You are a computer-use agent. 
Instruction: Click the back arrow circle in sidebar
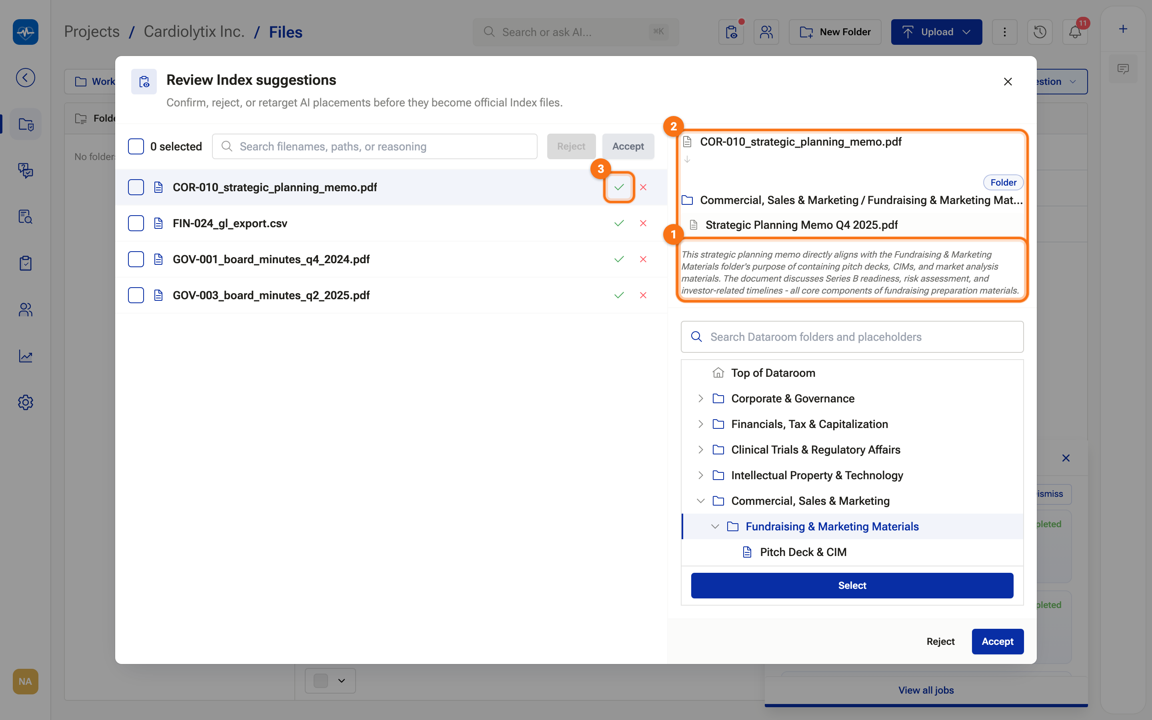[25, 78]
